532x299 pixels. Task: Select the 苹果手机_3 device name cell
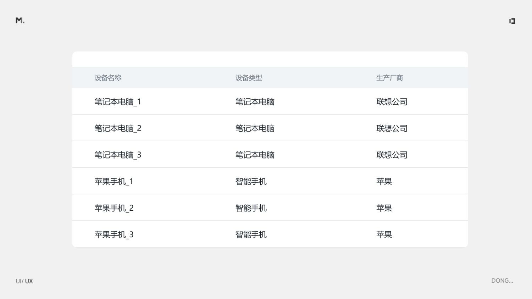pos(114,235)
